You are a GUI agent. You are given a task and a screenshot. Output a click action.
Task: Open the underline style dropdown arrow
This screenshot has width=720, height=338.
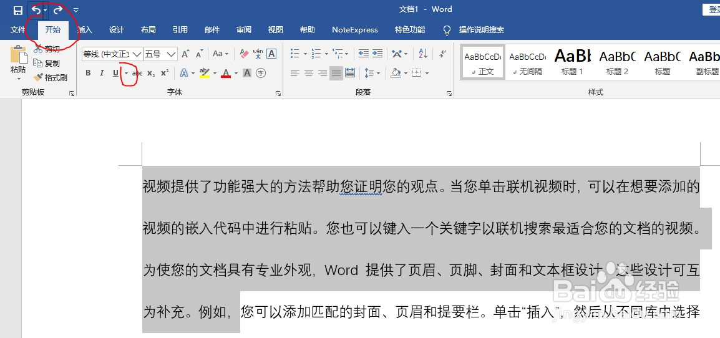click(126, 73)
